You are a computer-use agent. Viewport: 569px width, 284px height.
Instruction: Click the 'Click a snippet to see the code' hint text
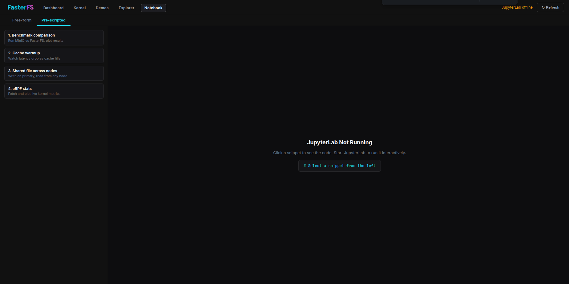point(339,153)
